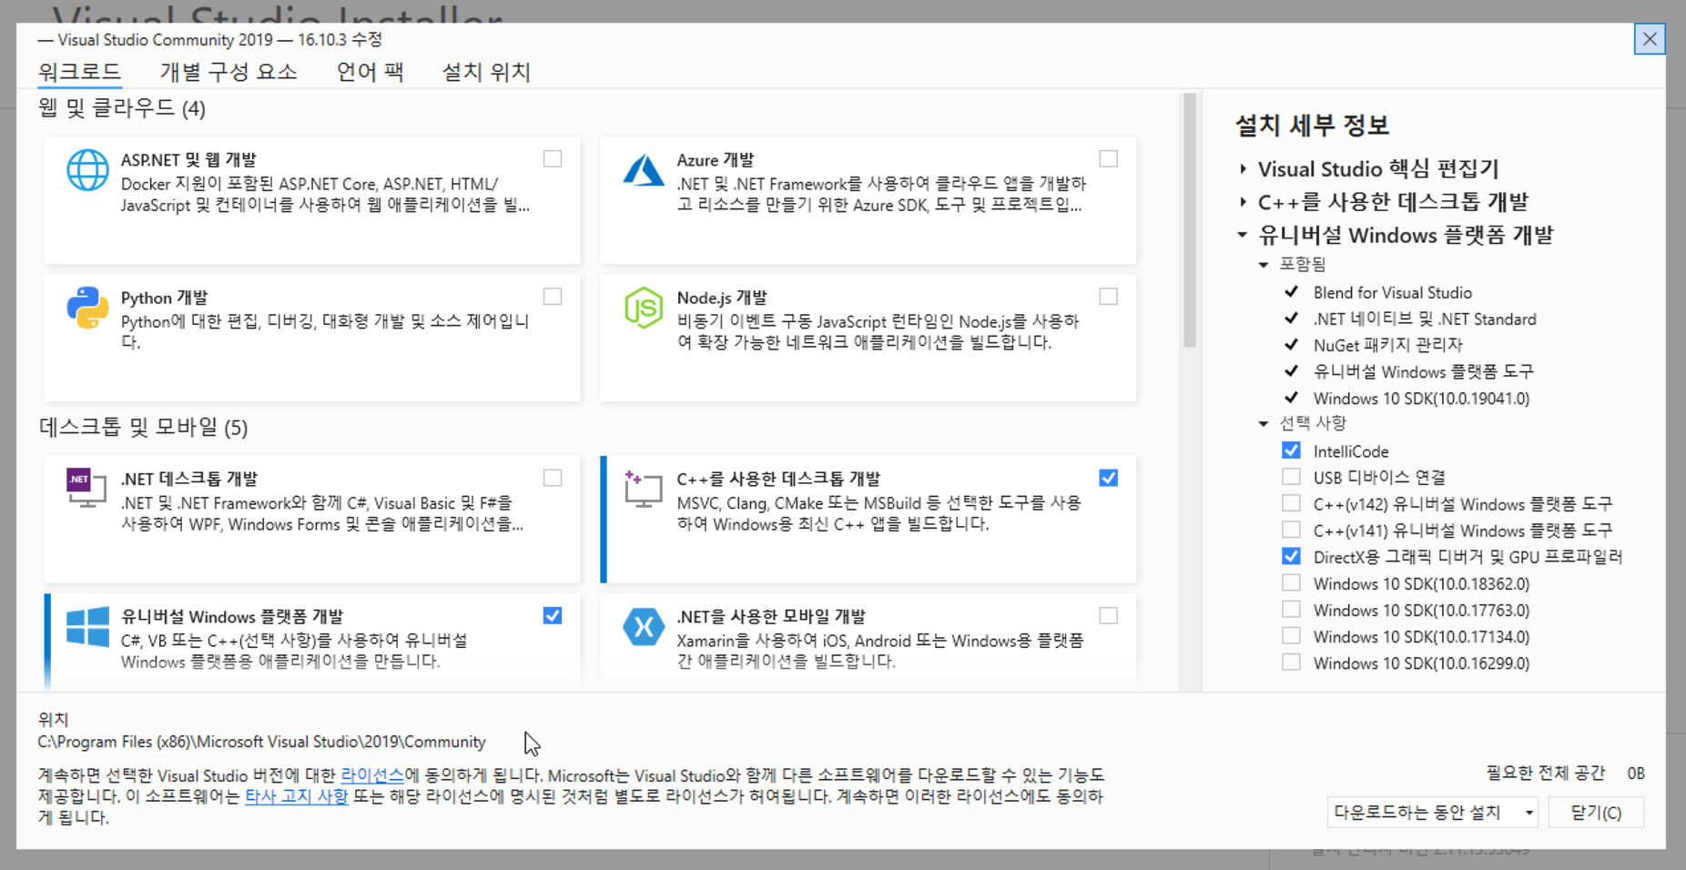
Task: Collapse the 선택 사항 section
Action: pos(1264,423)
